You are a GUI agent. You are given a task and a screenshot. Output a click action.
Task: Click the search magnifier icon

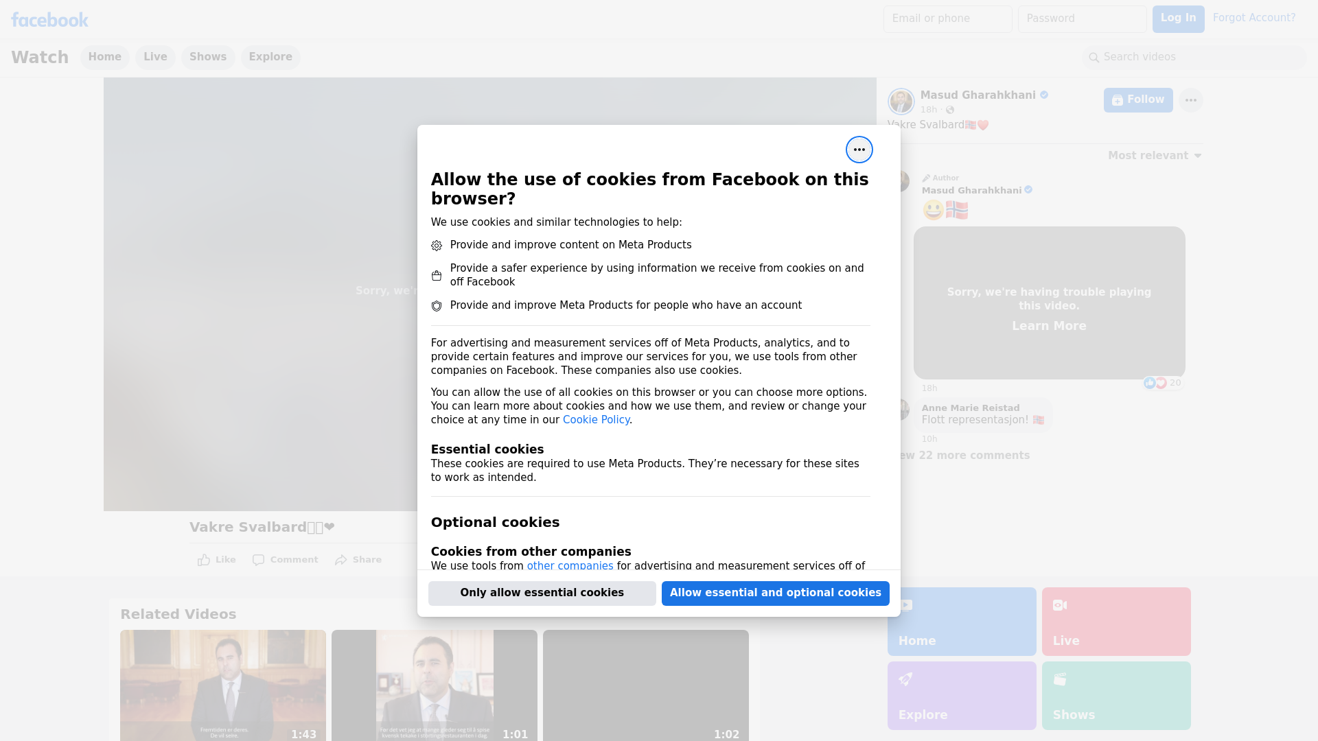(1094, 58)
